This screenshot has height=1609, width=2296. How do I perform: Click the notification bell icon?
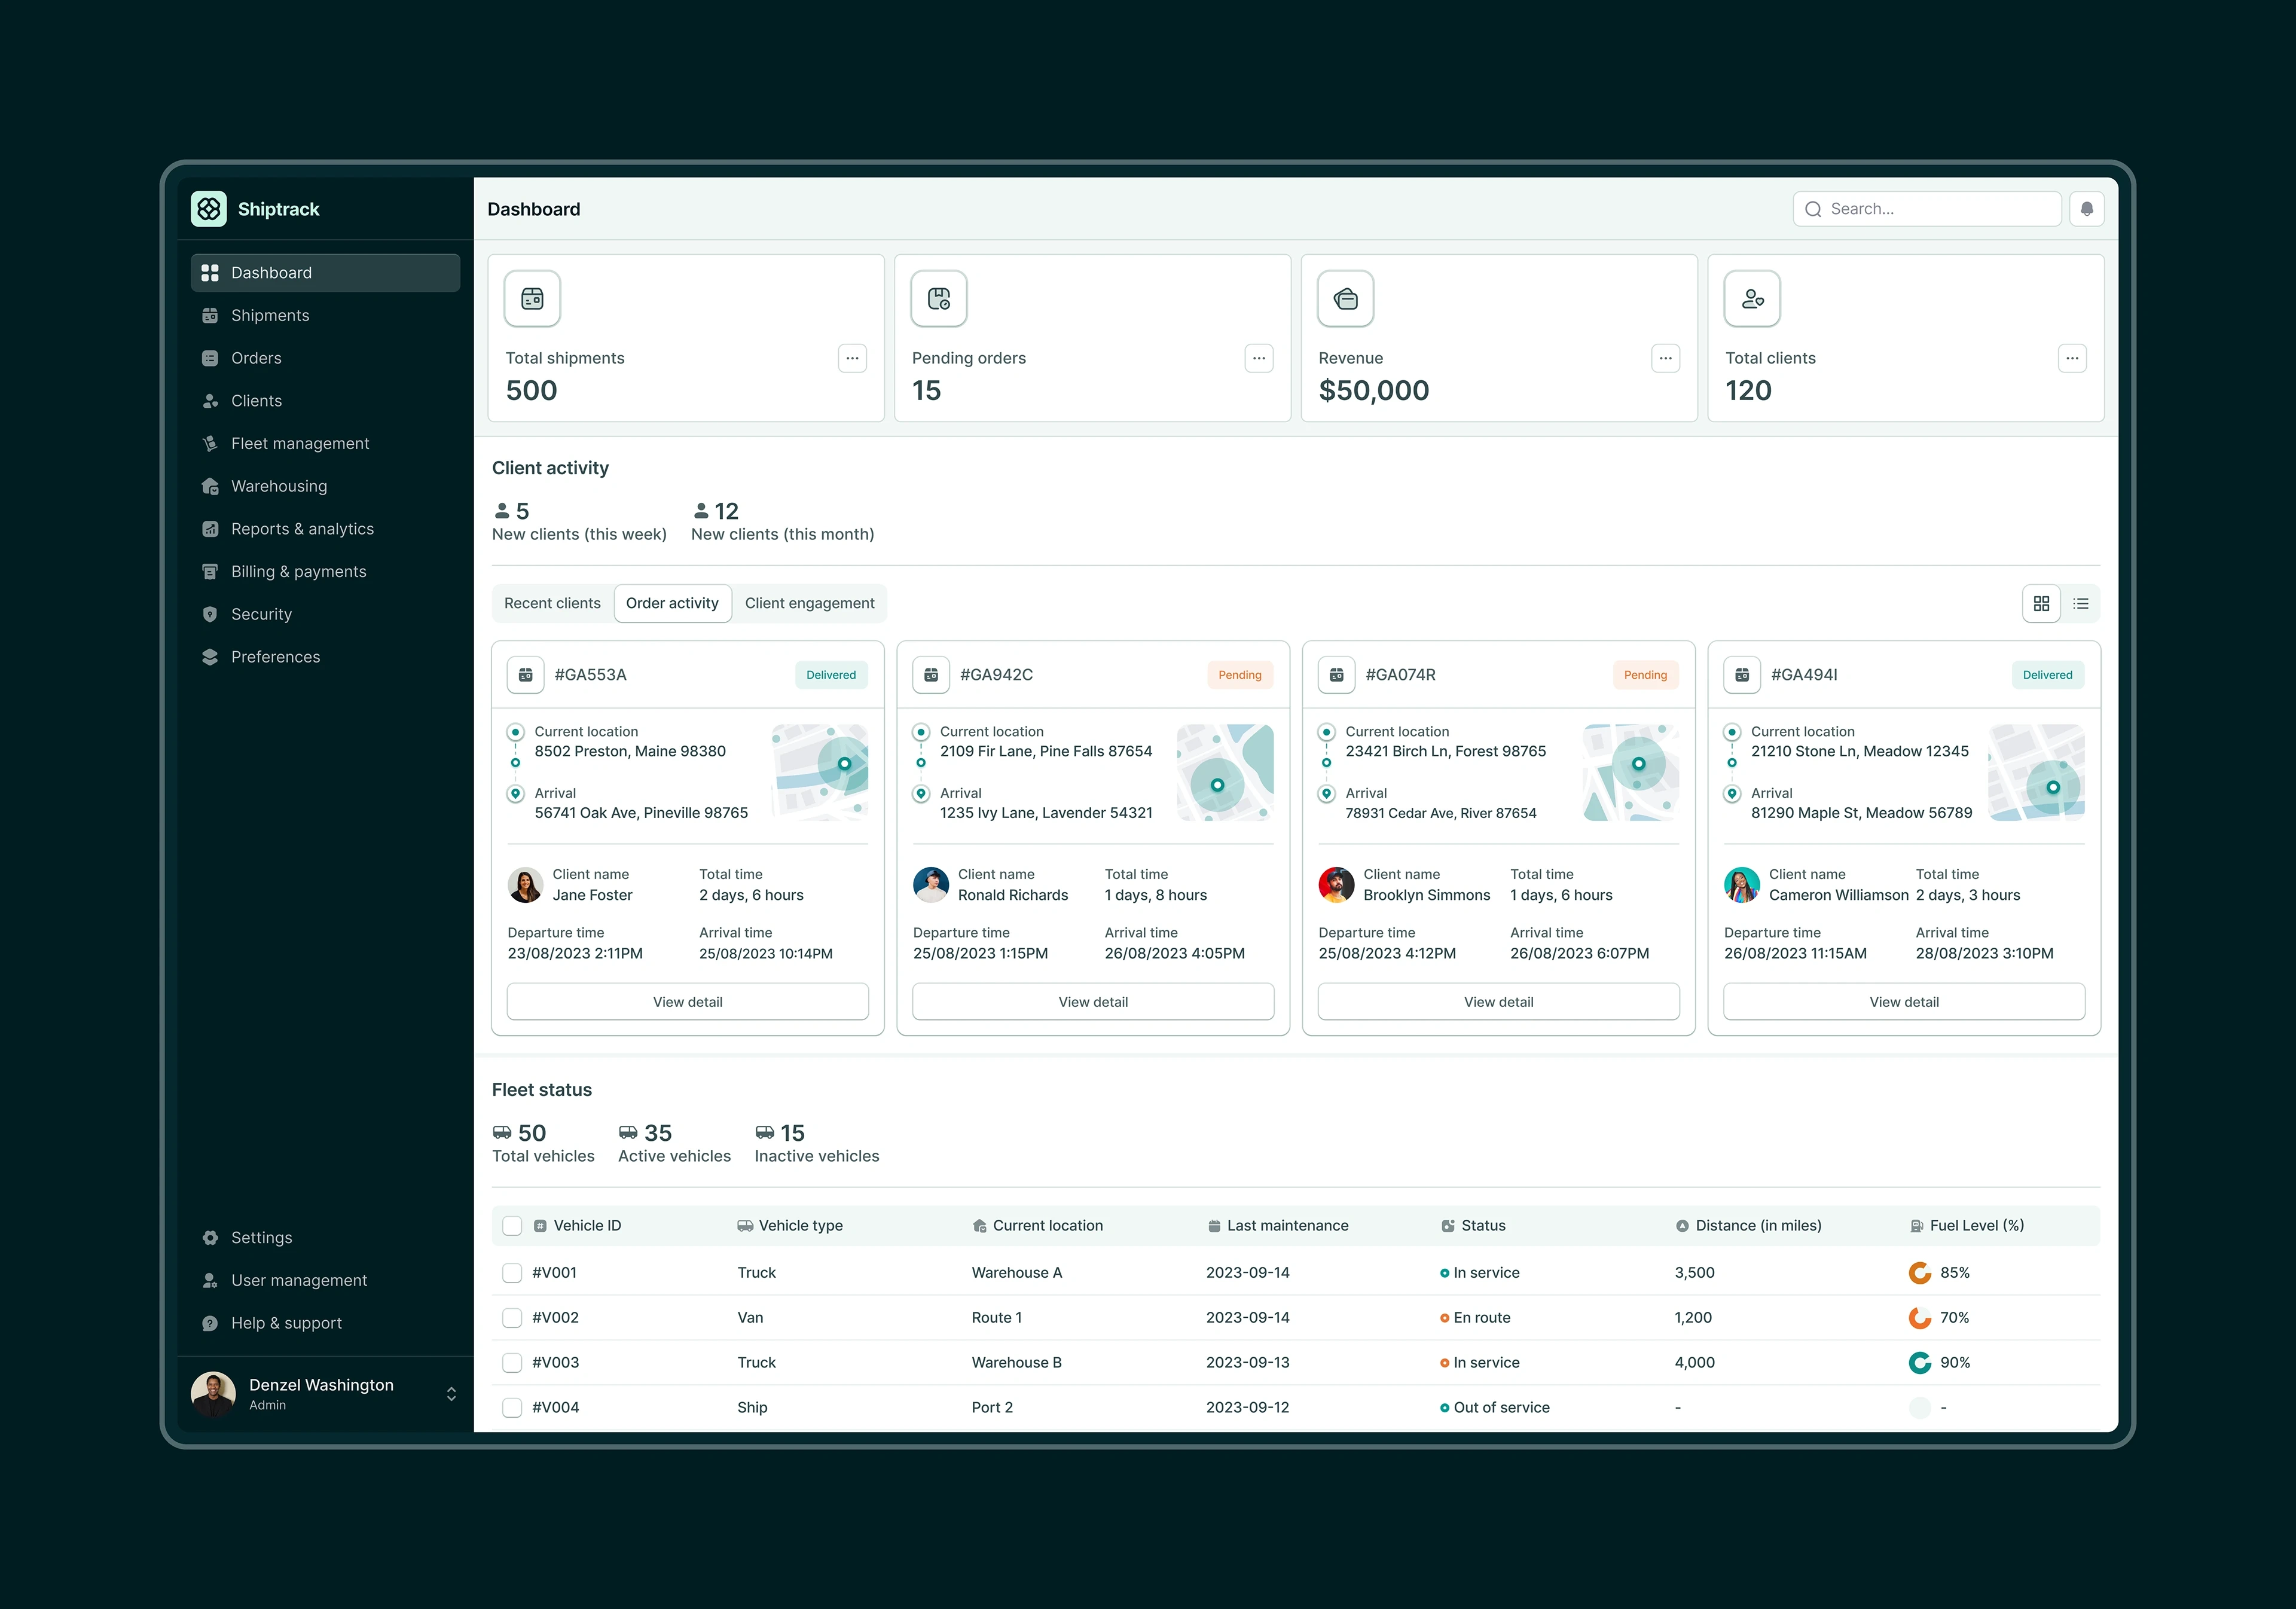point(2086,209)
